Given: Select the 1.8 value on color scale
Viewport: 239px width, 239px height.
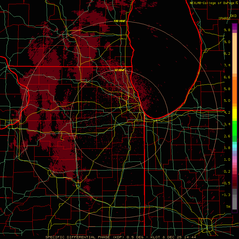Looking at the screenshot, I should [227, 148].
